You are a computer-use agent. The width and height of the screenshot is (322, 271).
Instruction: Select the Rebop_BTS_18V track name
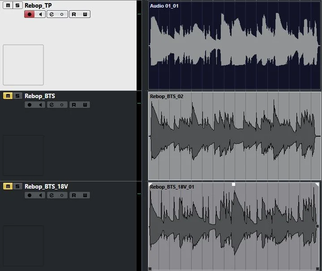46,186
